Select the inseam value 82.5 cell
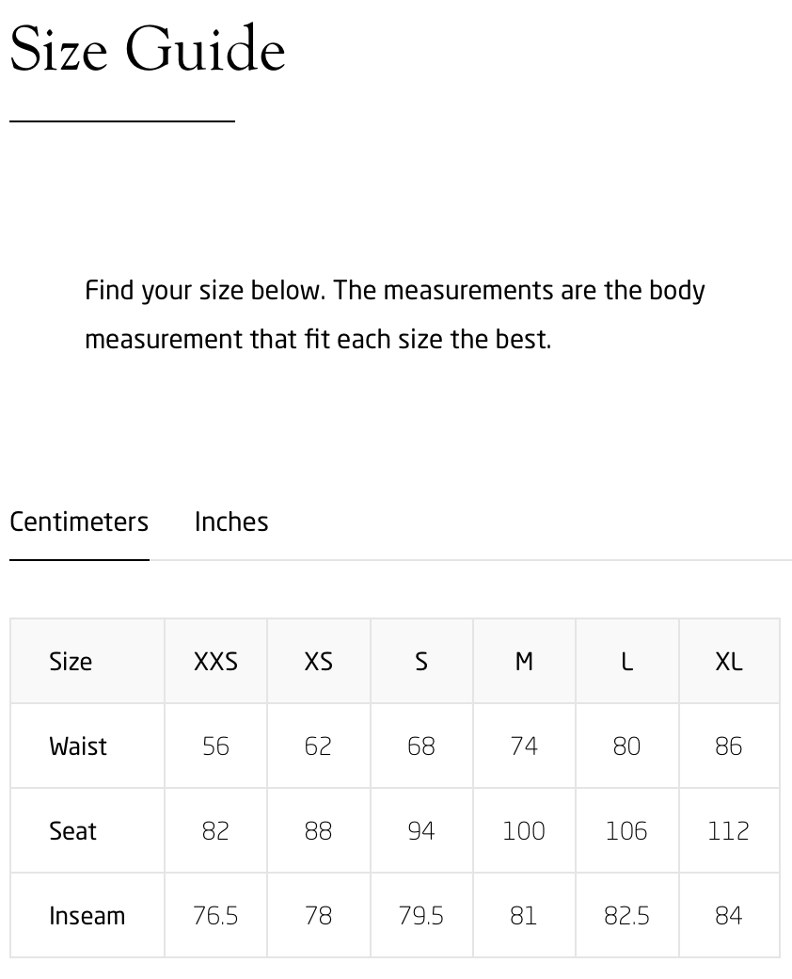792x979 pixels. pos(626,916)
